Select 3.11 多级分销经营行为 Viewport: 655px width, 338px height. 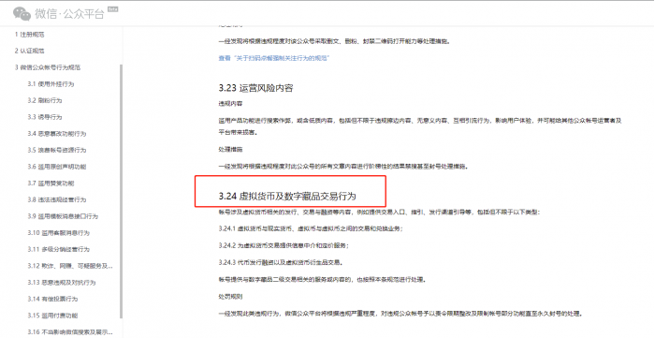(x=59, y=249)
